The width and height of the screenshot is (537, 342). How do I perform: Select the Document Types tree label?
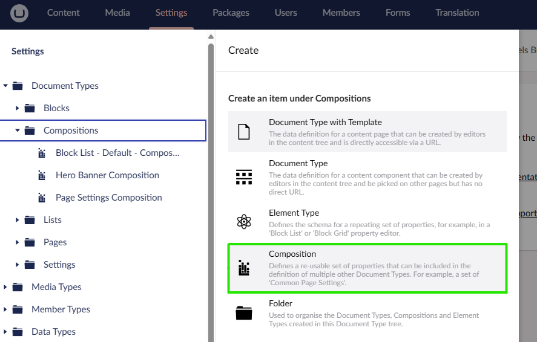[x=65, y=85]
